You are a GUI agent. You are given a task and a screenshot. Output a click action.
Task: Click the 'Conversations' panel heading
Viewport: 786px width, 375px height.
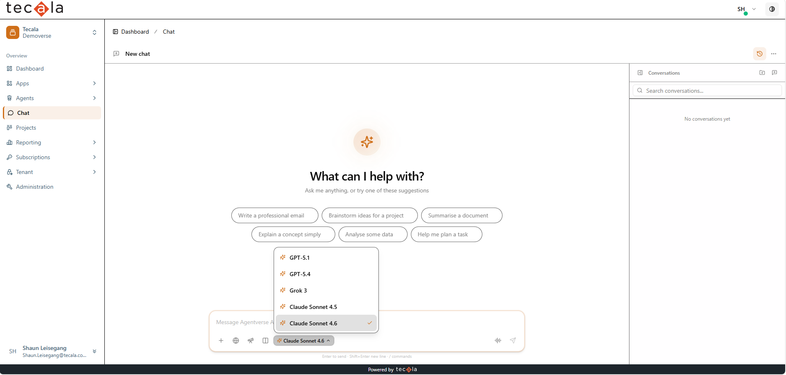click(x=664, y=73)
